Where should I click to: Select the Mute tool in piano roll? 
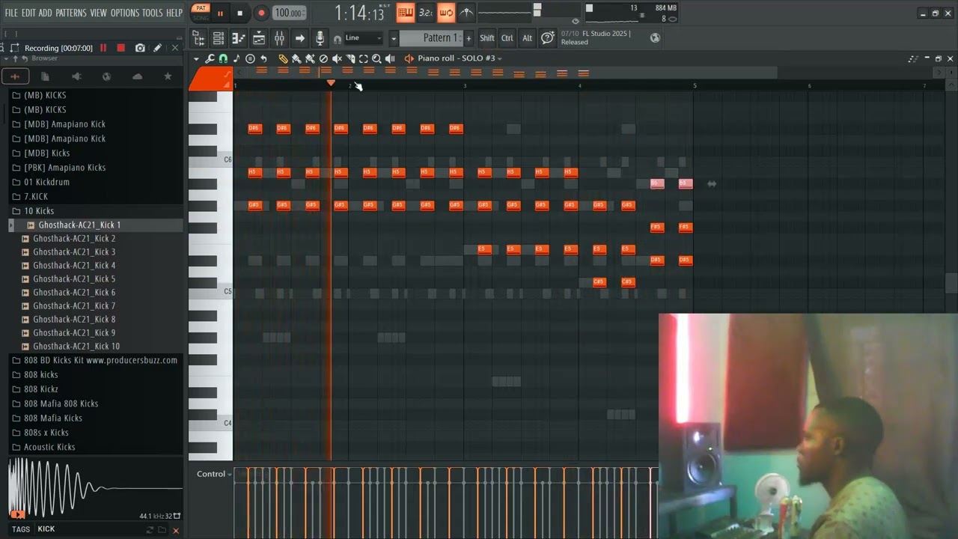(x=337, y=58)
